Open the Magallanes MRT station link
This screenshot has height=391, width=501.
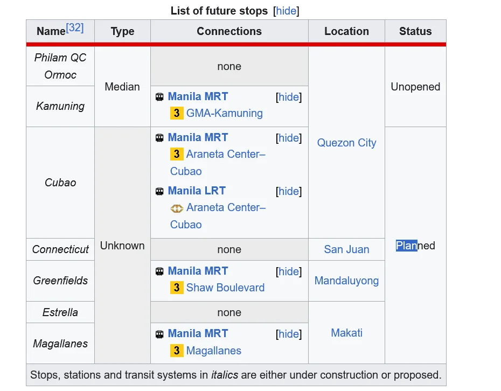tap(213, 351)
